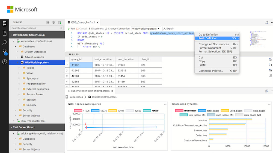Open the options menu of Top 5 slowest queries widget
The height and width of the screenshot is (153, 273).
click(165, 105)
